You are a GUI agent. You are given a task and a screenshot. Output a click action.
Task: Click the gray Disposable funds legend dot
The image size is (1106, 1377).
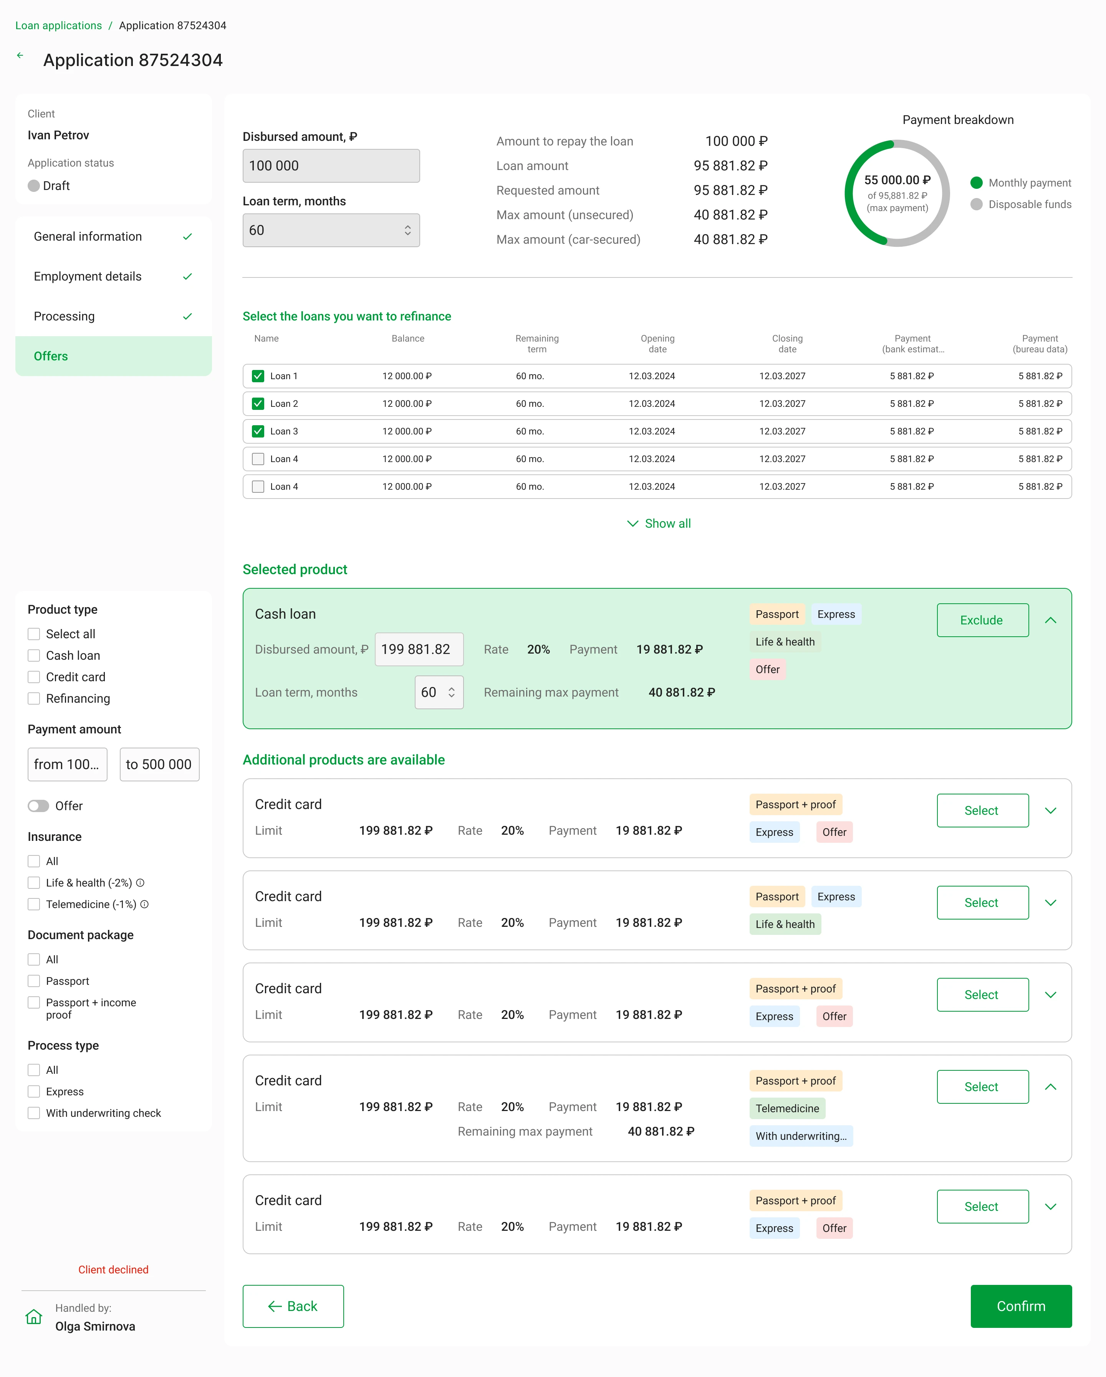point(976,205)
